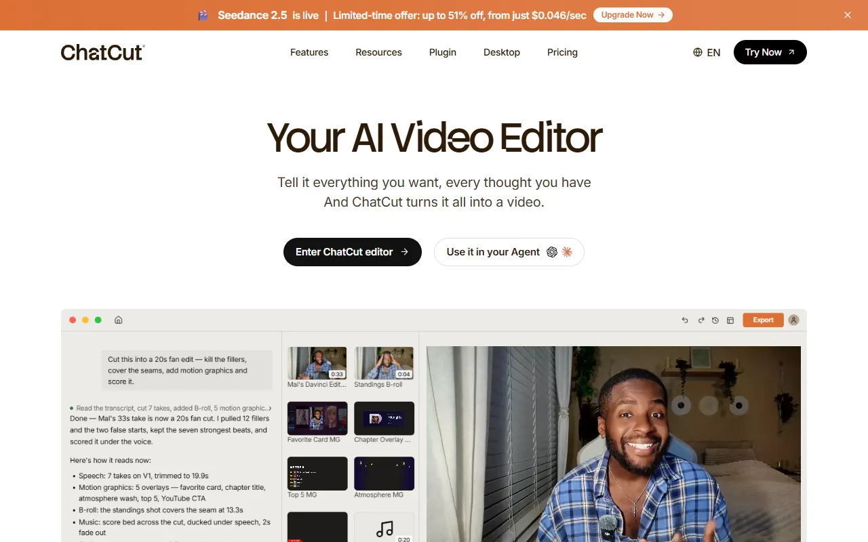This screenshot has width=868, height=542.
Task: Click the undo arrow icon
Action: [x=685, y=320]
